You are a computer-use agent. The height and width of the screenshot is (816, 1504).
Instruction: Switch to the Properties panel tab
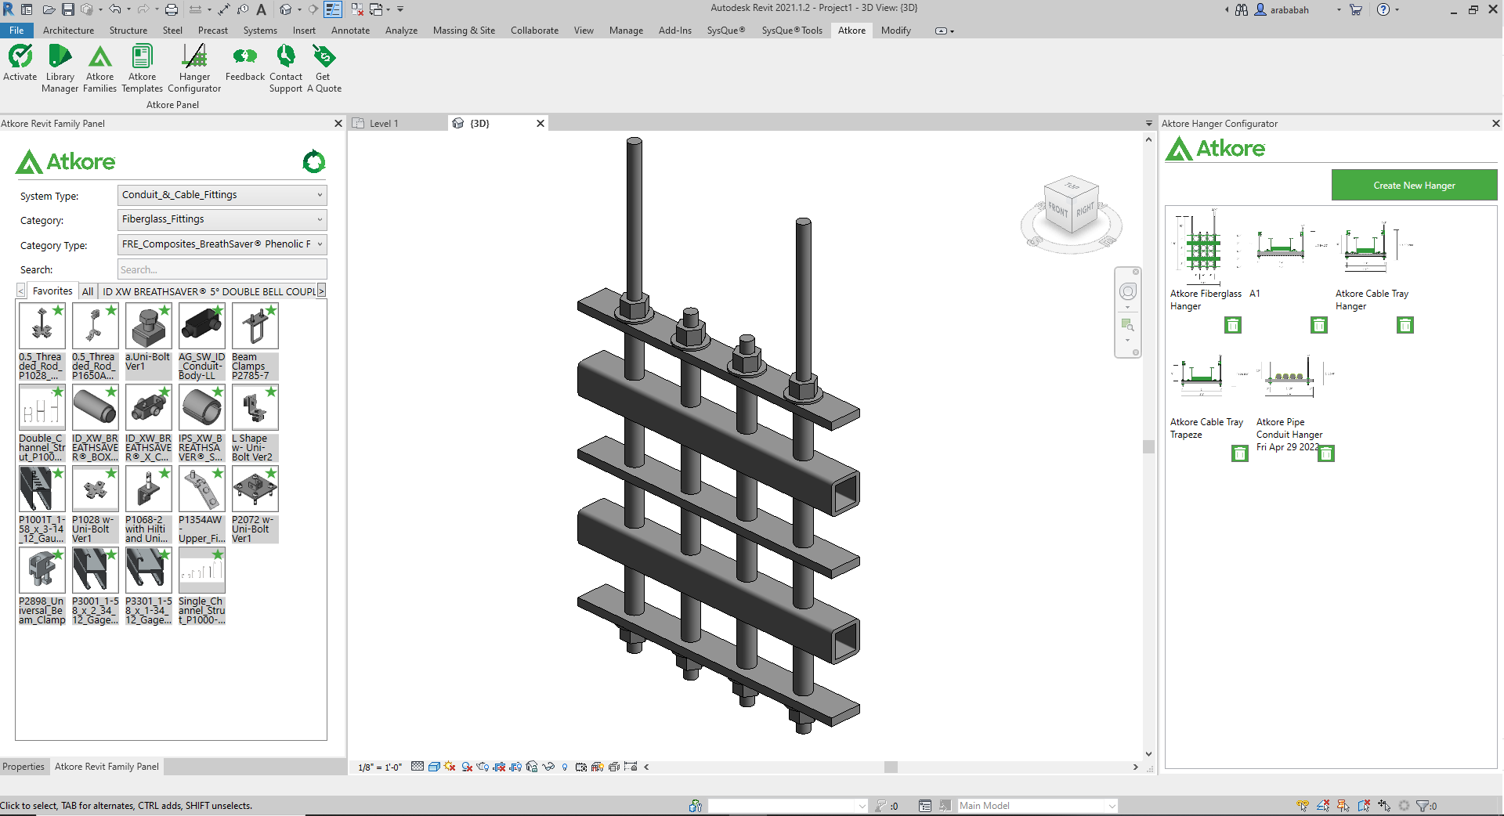click(x=23, y=767)
